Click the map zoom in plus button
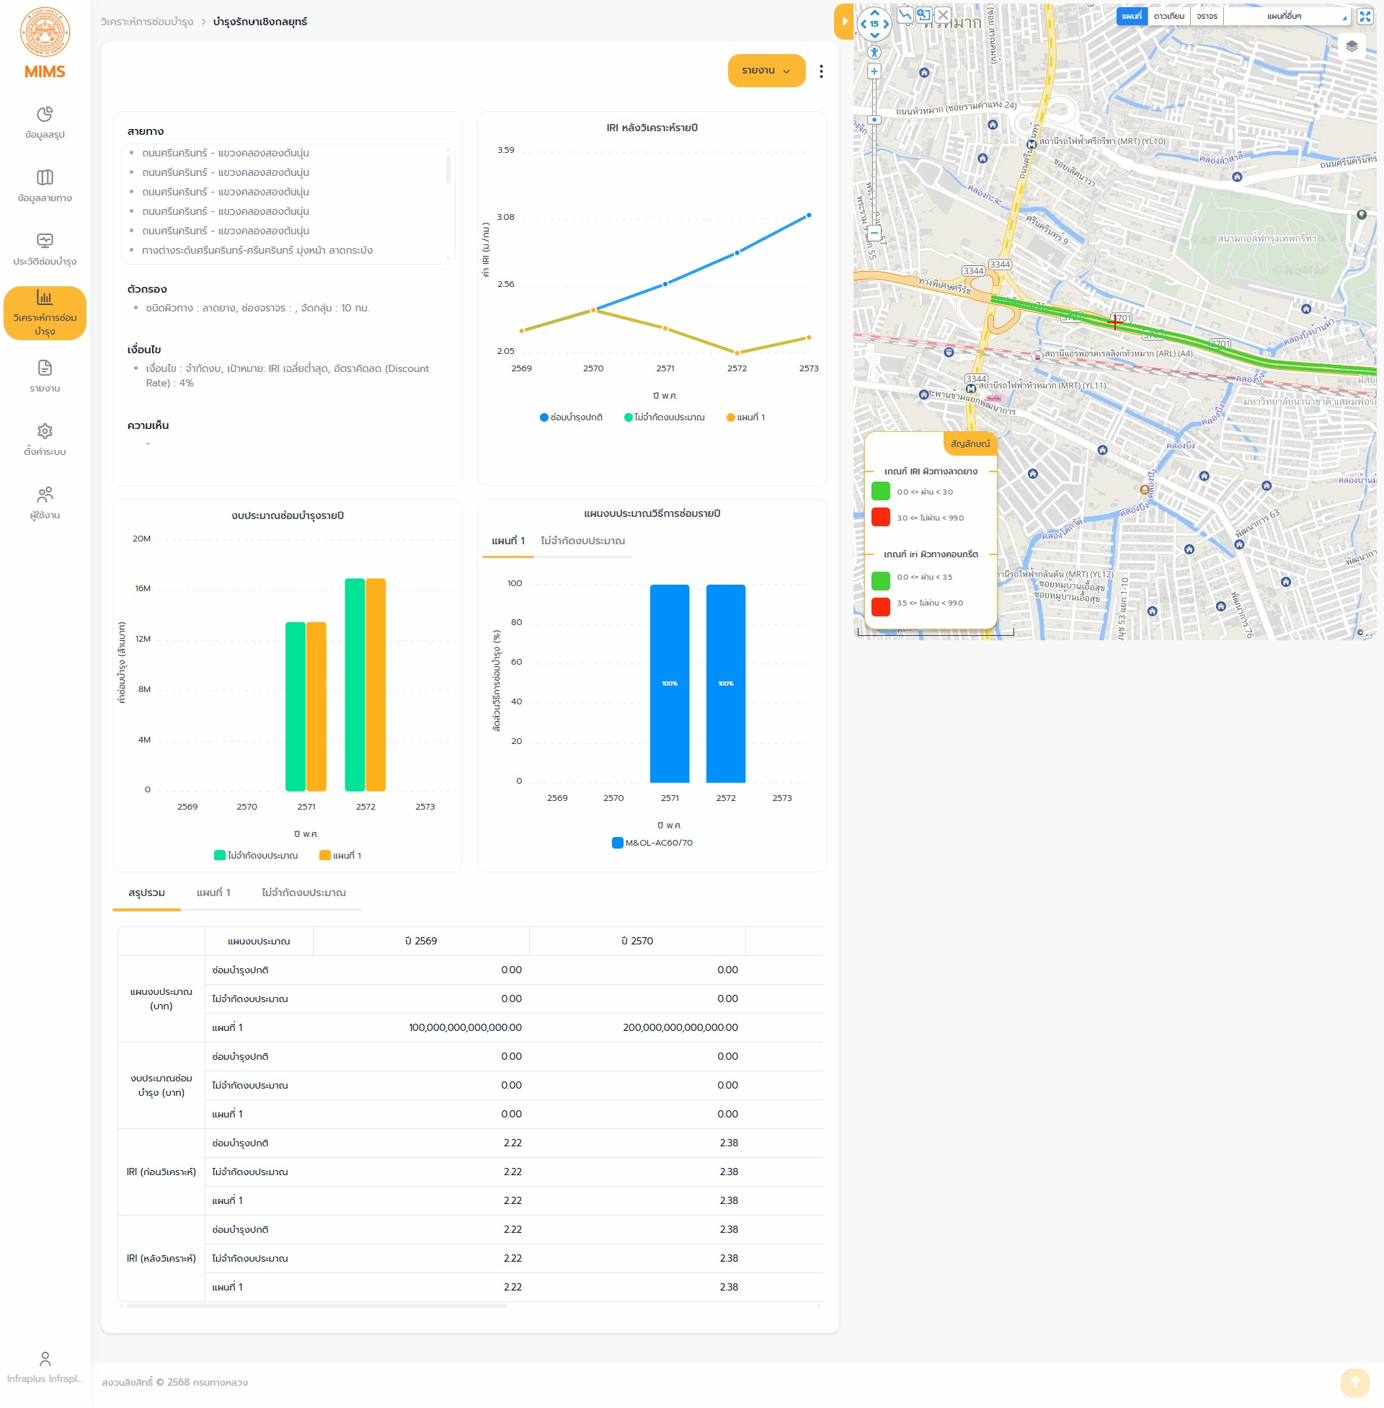 [x=874, y=71]
